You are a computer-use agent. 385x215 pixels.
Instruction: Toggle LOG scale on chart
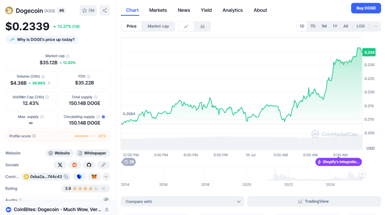pos(361,26)
